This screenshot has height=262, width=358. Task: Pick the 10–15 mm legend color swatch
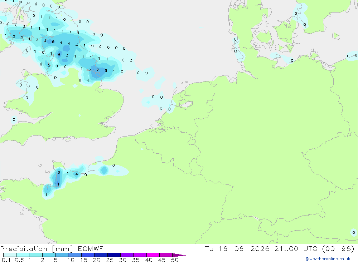[x=75, y=255]
